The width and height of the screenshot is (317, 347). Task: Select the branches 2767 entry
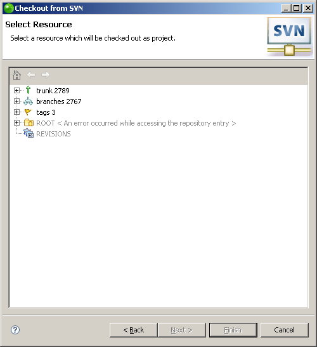[x=58, y=101]
